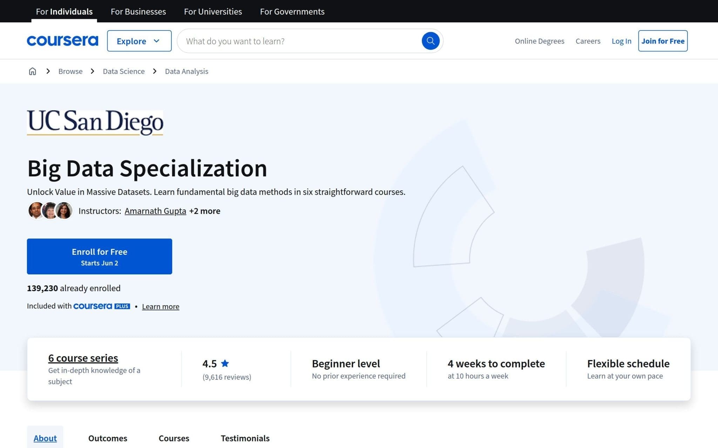Click the chevron arrow on Explore
Viewport: 718px width, 448px height.
coord(157,41)
